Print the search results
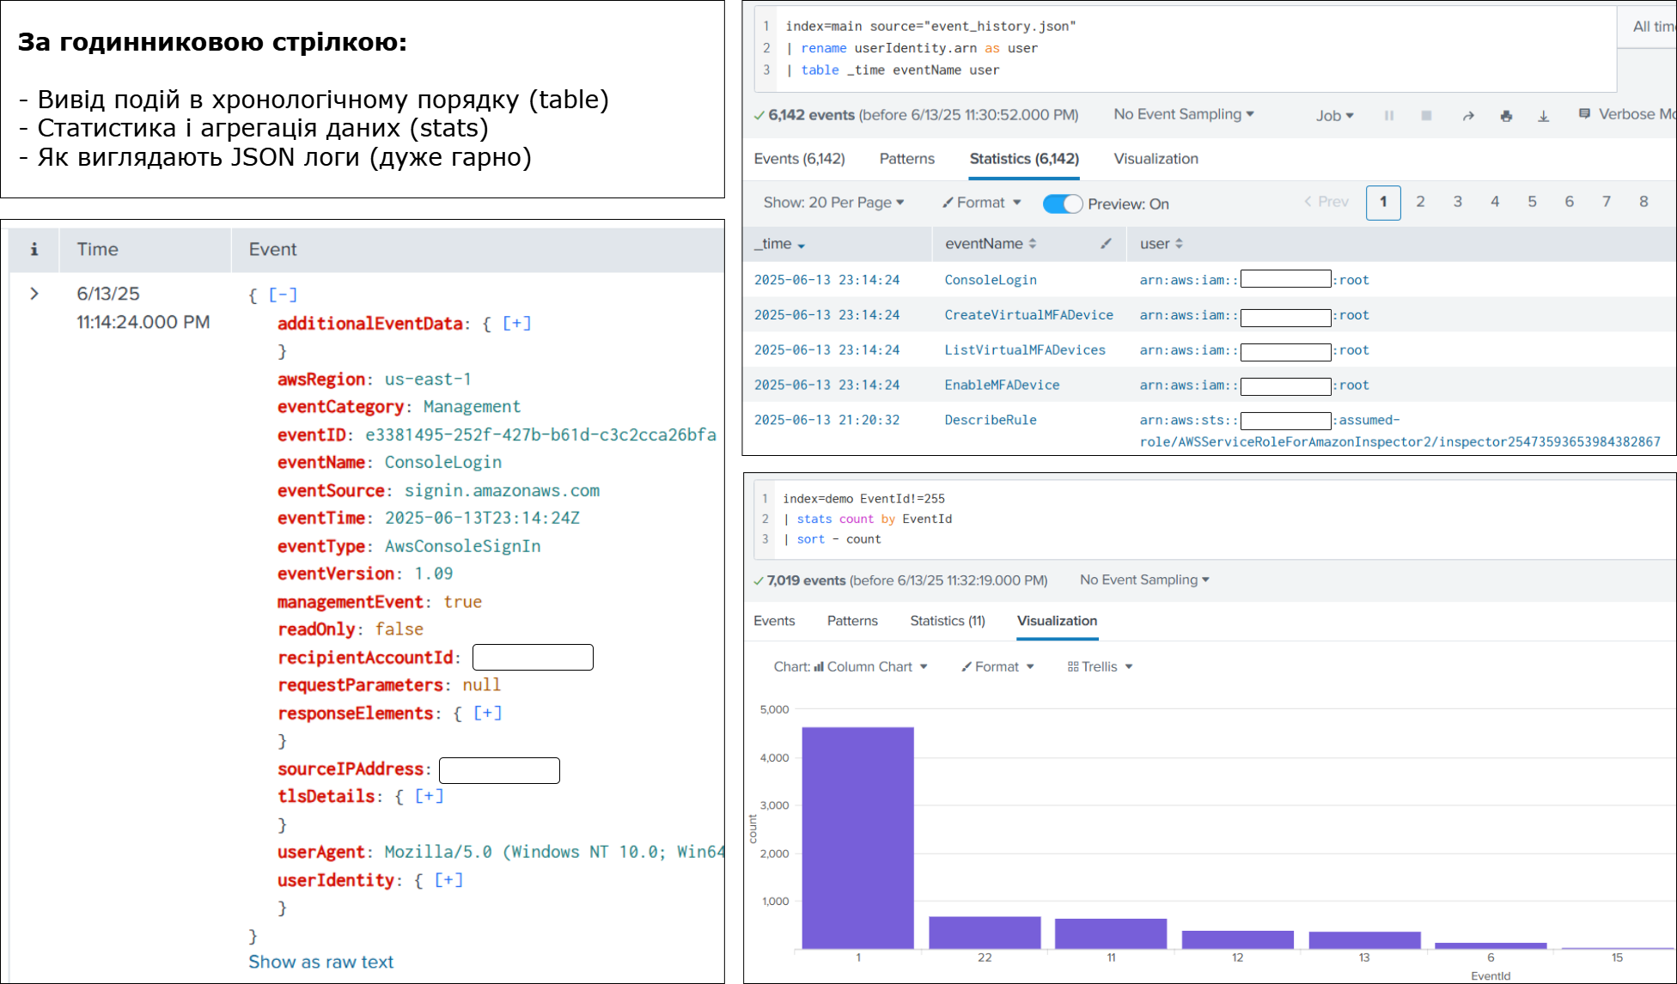This screenshot has height=984, width=1677. coord(1506,116)
